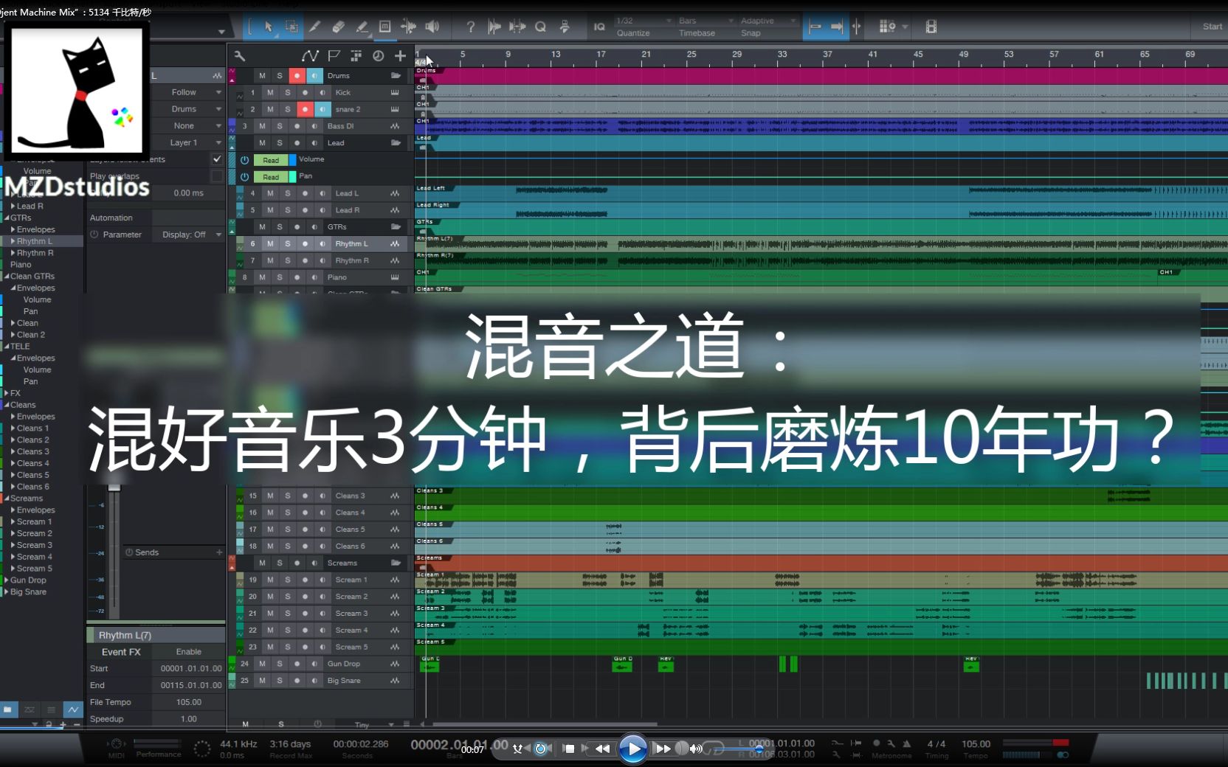Select Cleans 3 in track tree

click(x=33, y=451)
